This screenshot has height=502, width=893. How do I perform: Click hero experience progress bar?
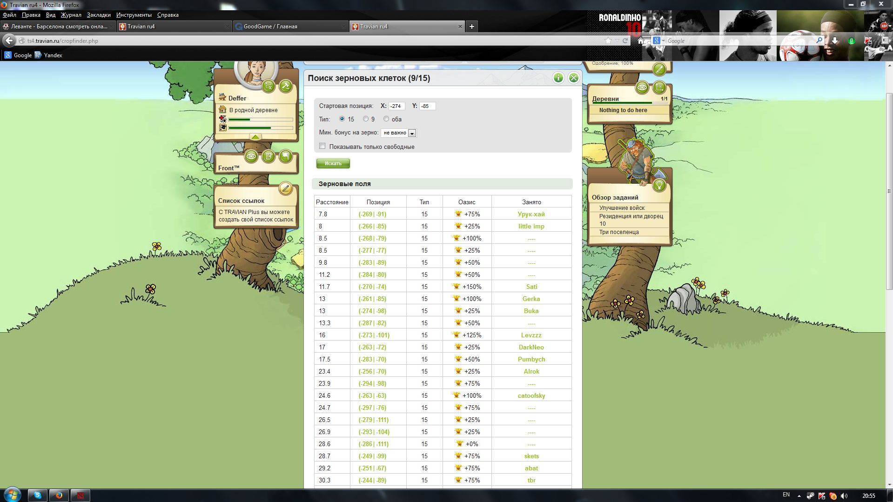coord(261,127)
